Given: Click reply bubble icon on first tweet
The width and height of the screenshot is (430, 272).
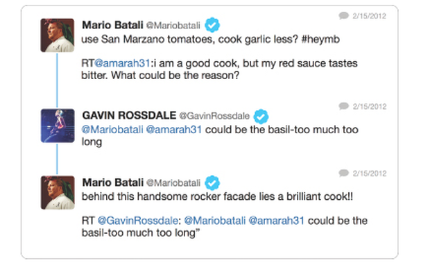Looking at the screenshot, I should click(x=343, y=16).
